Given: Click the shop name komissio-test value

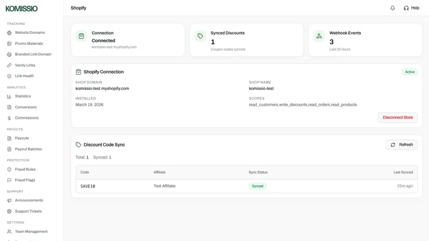Looking at the screenshot, I should 261,88.
